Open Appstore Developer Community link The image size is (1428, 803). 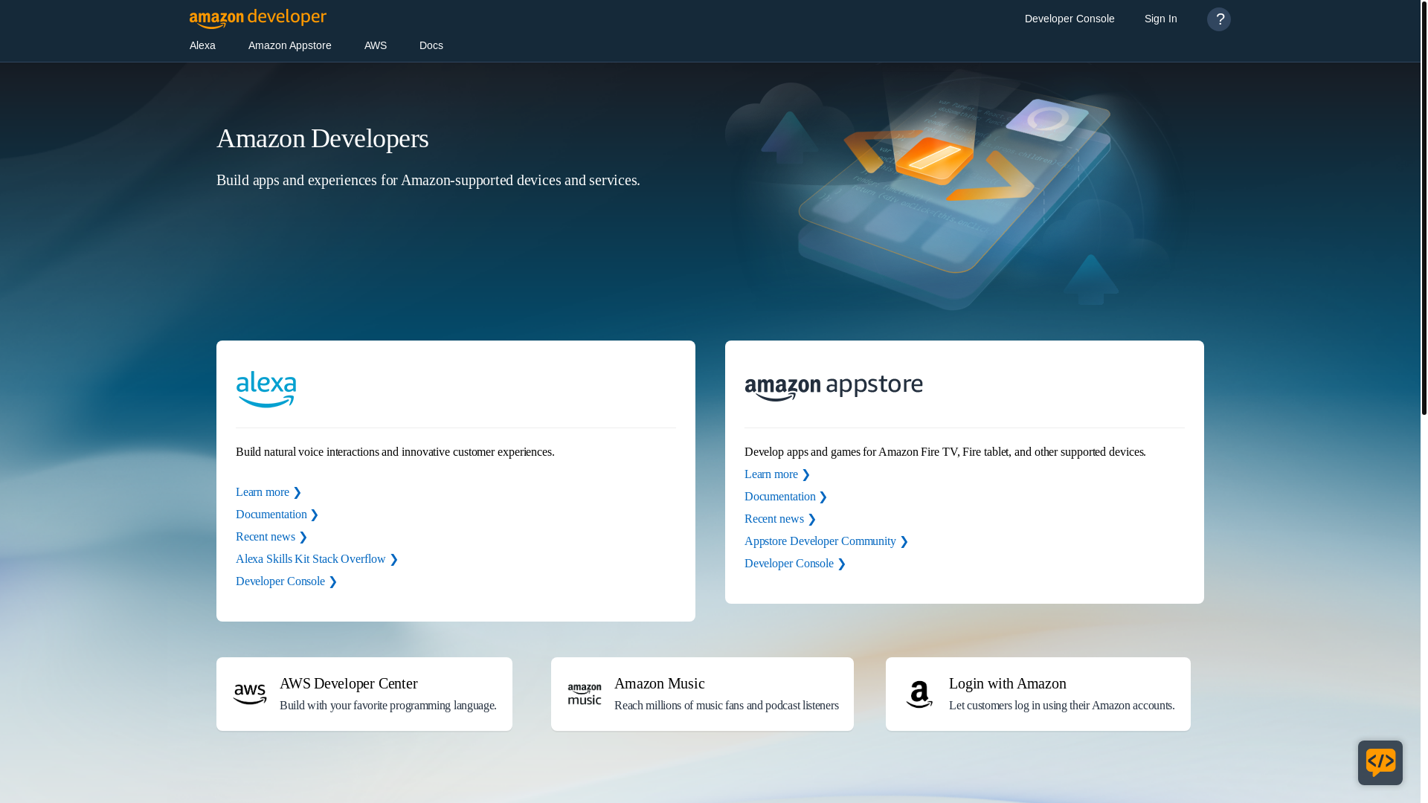pos(826,541)
